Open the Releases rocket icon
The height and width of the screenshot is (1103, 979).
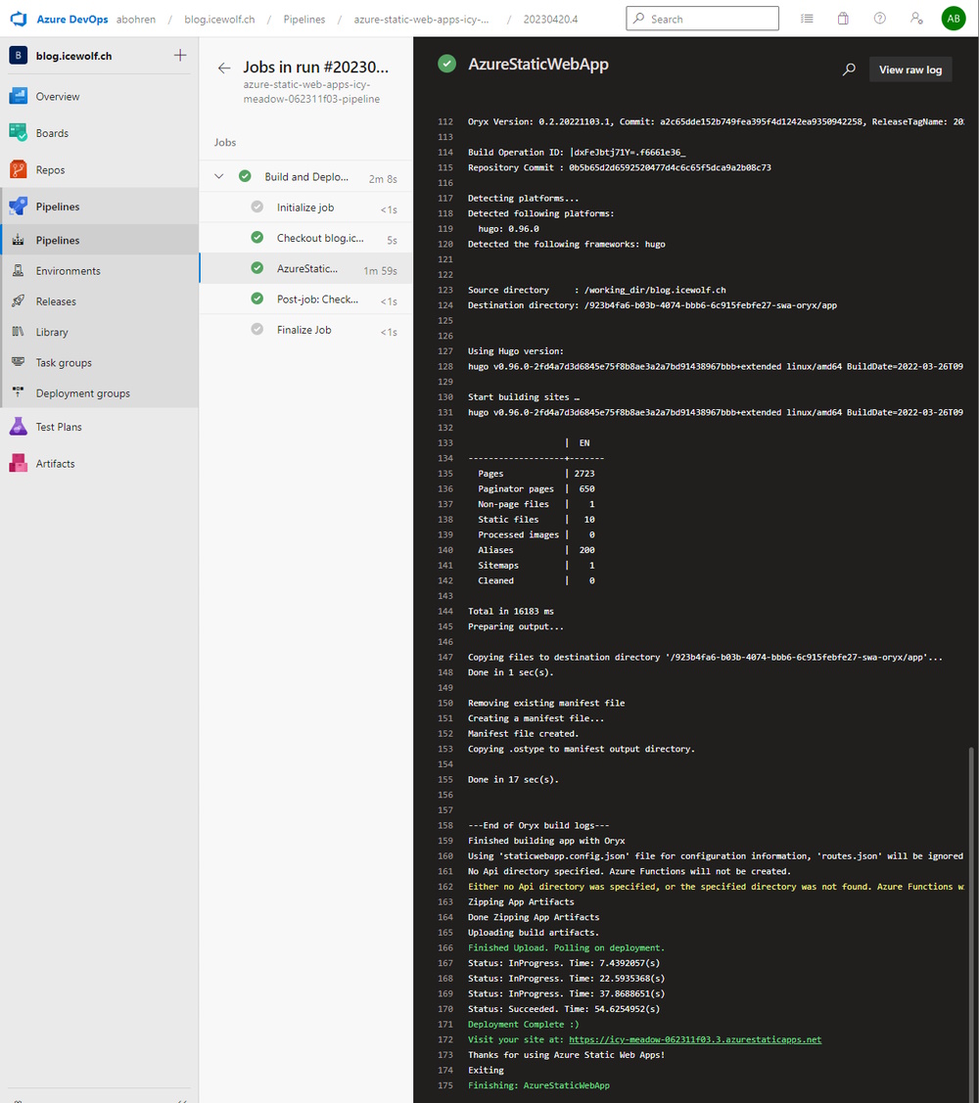(x=19, y=301)
